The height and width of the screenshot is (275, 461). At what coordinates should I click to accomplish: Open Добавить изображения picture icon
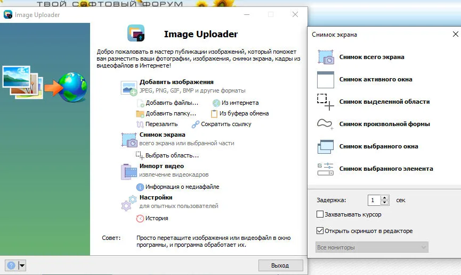click(129, 88)
